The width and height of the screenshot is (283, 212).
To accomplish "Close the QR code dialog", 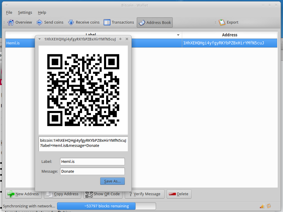I will tap(127, 39).
